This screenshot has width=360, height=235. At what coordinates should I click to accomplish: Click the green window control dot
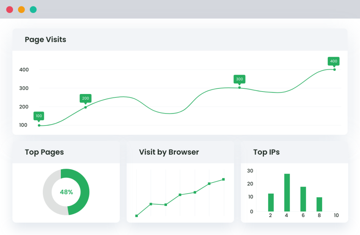click(x=33, y=9)
